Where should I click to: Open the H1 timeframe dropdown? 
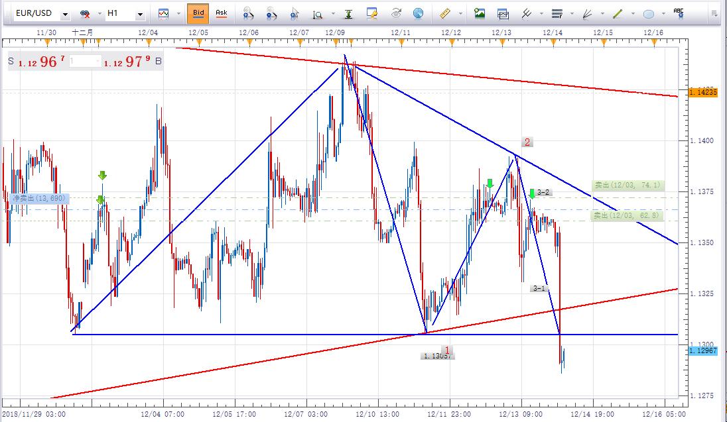[139, 15]
